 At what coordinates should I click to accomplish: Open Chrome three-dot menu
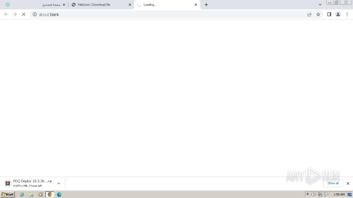(347, 14)
